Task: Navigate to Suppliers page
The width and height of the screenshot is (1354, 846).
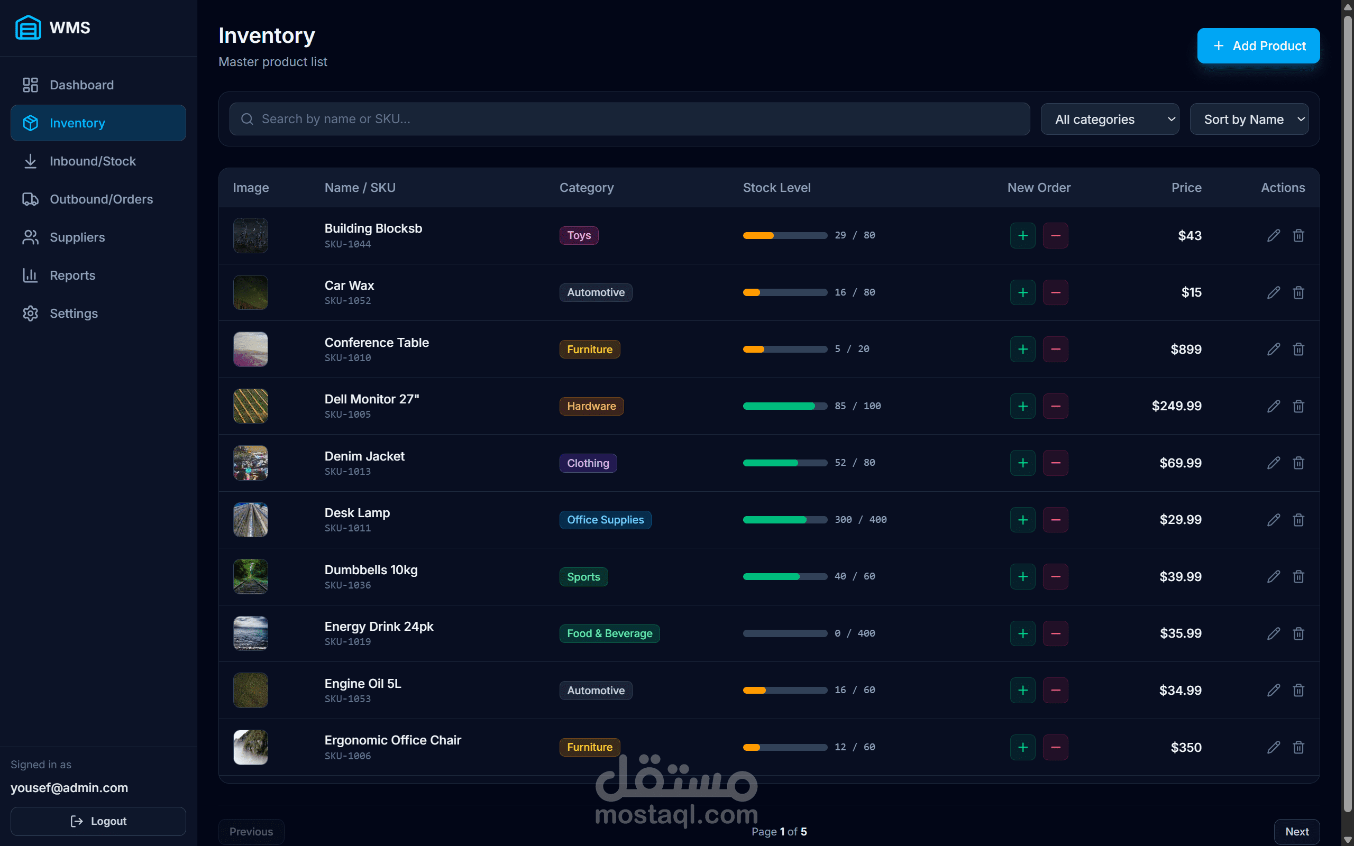Action: [77, 237]
